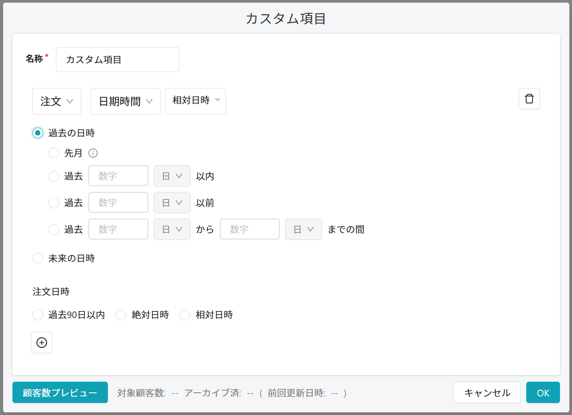This screenshot has width=572, height=415.
Task: Open the 日 dropdown before までの間
Action: coord(303,229)
